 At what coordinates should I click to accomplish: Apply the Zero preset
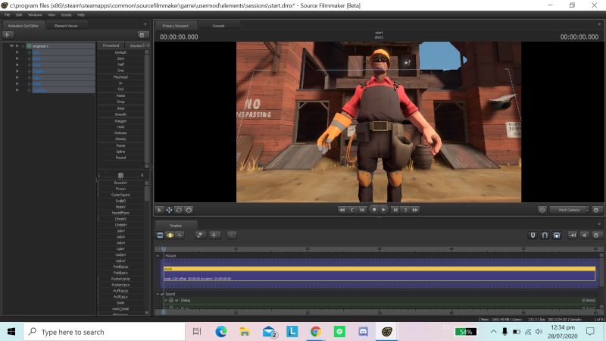click(120, 58)
